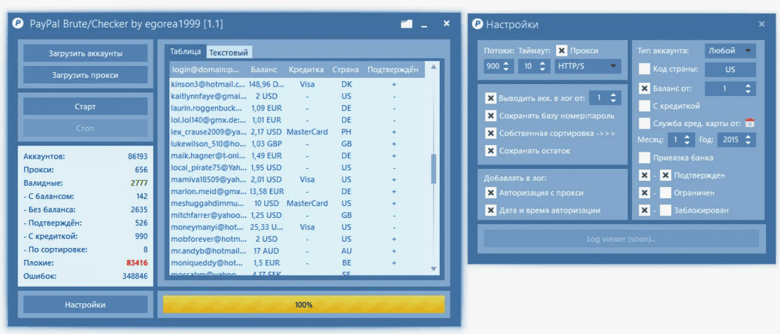Image resolution: width=780 pixels, height=334 pixels.
Task: Disable Дата и время авторизации logging
Action: click(491, 210)
